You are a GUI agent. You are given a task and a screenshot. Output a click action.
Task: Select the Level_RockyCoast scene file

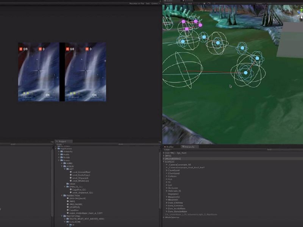point(81,175)
